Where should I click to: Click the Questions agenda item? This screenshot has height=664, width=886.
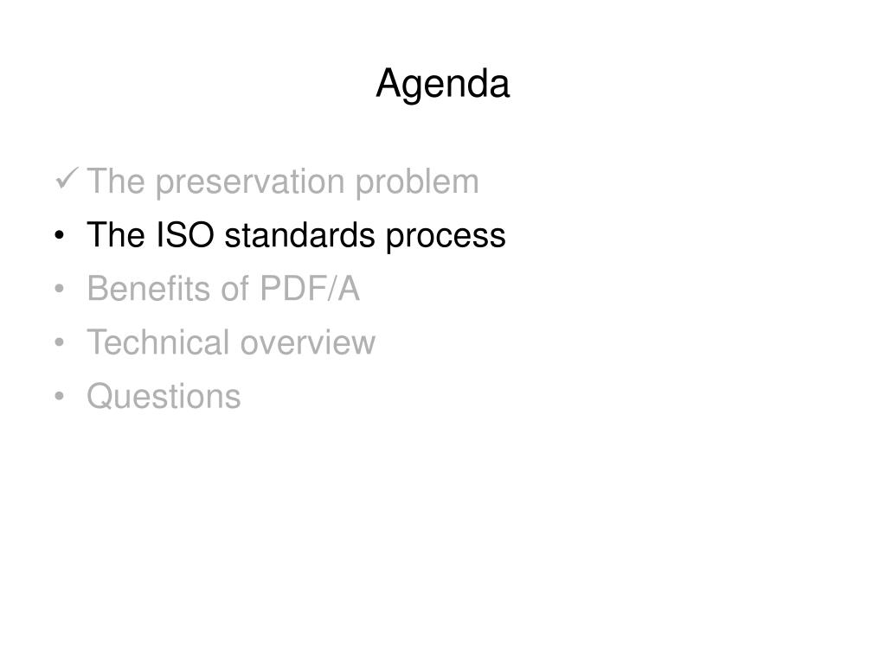pyautogui.click(x=164, y=396)
